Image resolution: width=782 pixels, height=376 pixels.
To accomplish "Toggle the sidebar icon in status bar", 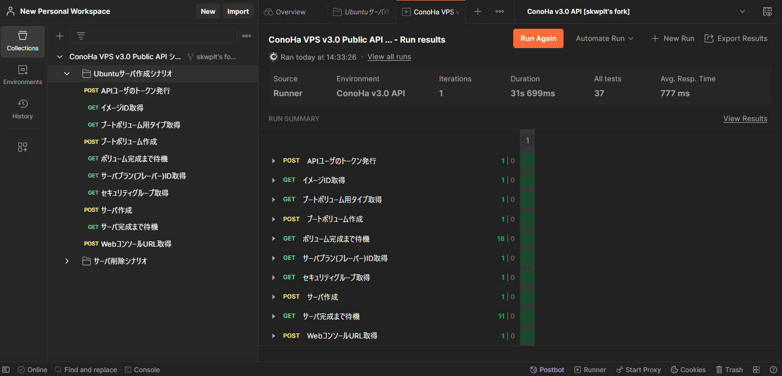I will (6, 369).
